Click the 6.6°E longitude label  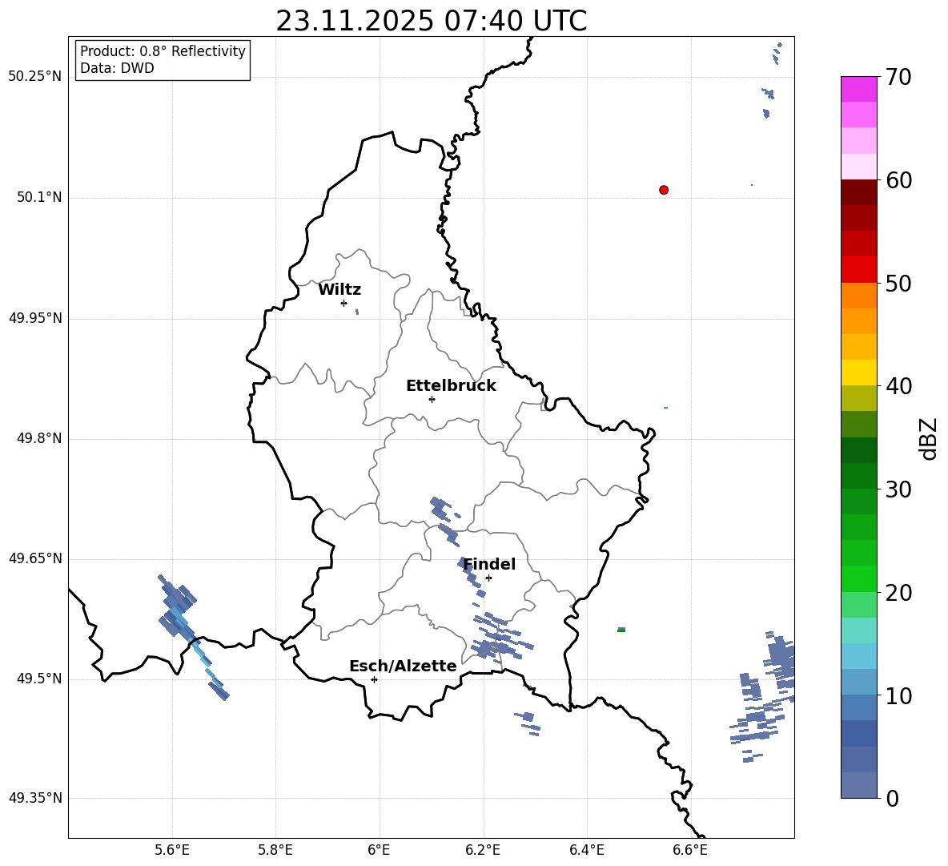coord(690,850)
